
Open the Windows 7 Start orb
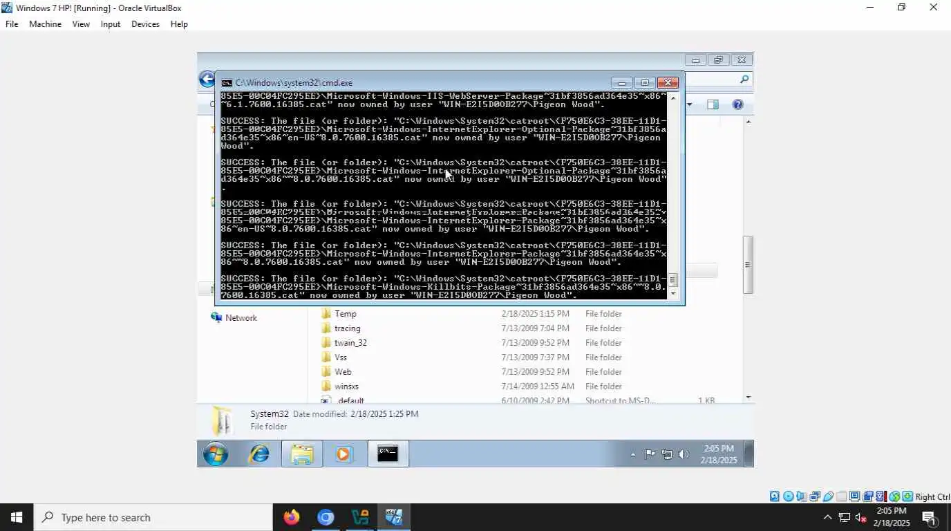(x=216, y=454)
